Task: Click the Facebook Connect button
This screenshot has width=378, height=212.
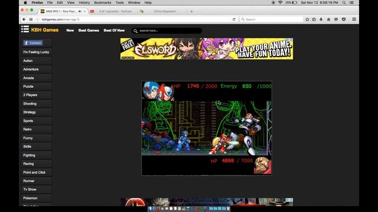Action: click(33, 43)
